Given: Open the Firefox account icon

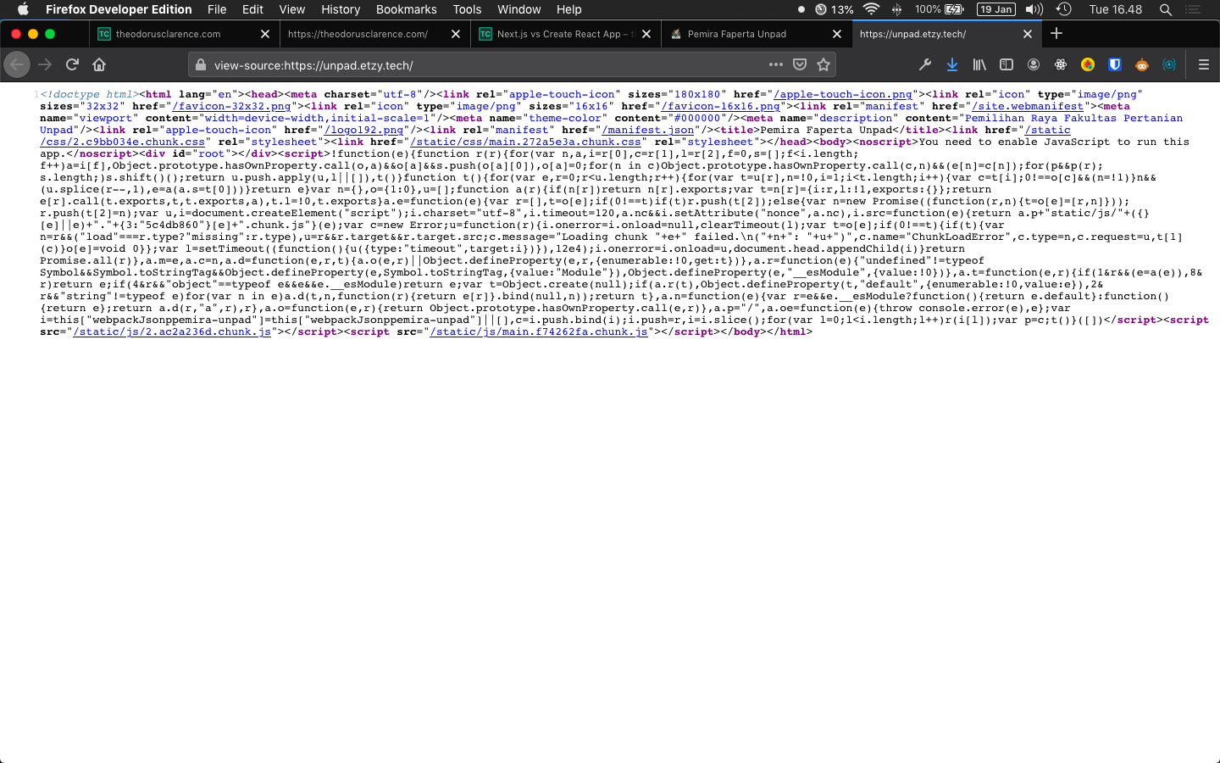Looking at the screenshot, I should coord(1034,64).
